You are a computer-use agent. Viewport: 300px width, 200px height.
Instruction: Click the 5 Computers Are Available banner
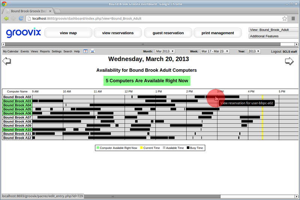tap(147, 81)
